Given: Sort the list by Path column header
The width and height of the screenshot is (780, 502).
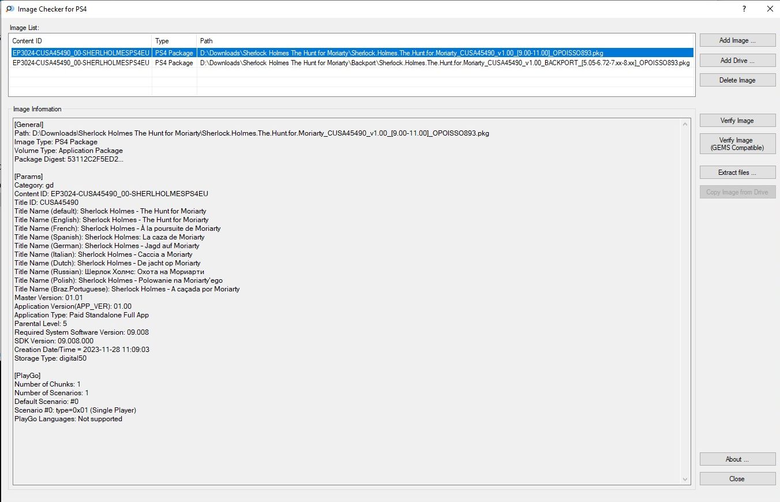Looking at the screenshot, I should pos(446,41).
